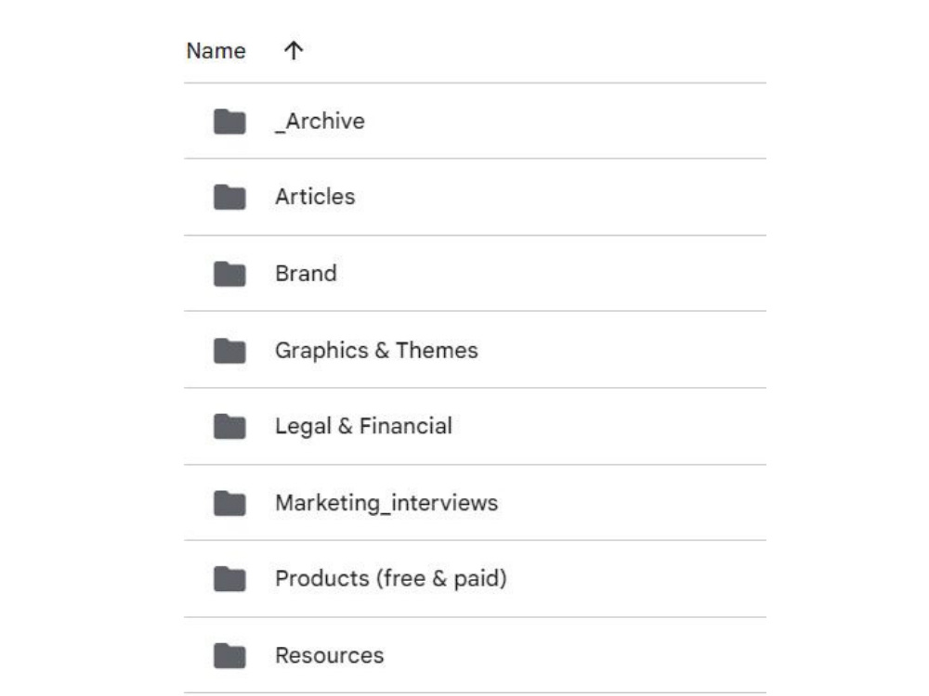The height and width of the screenshot is (696, 929).
Task: Select Graphics & Themes folder name
Action: point(376,351)
